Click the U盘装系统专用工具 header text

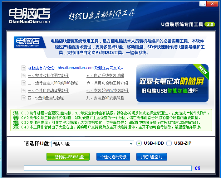point(182,24)
